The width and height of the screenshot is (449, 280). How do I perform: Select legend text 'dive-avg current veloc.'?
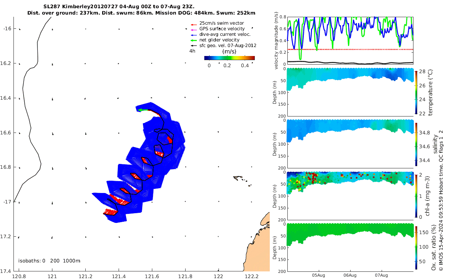click(x=225, y=34)
